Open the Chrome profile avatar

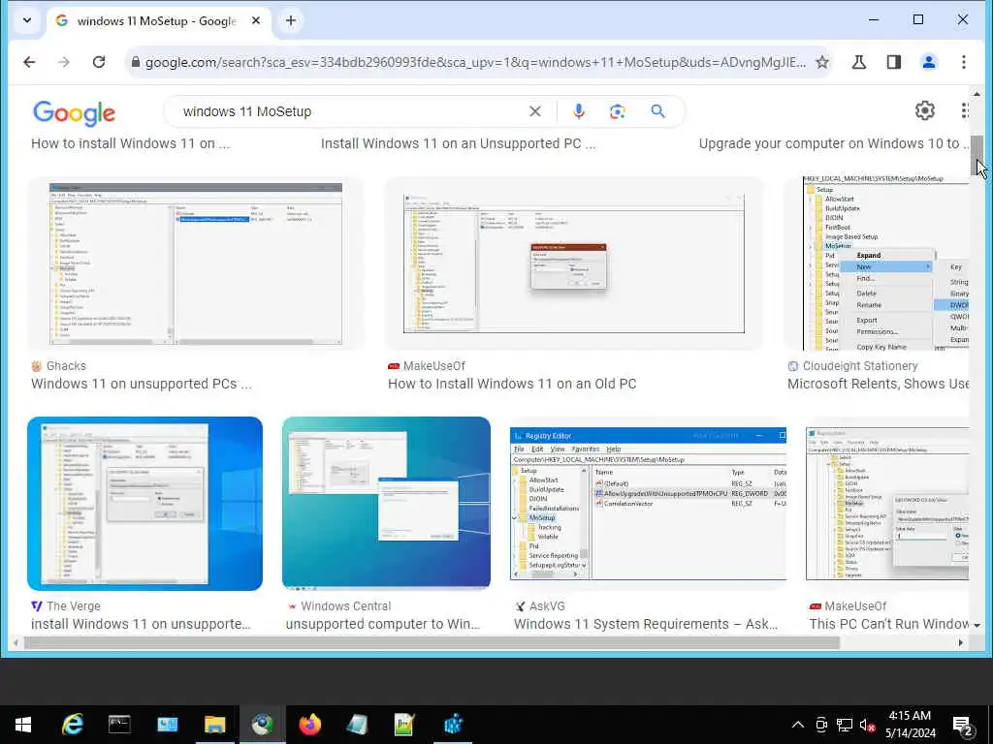point(928,62)
